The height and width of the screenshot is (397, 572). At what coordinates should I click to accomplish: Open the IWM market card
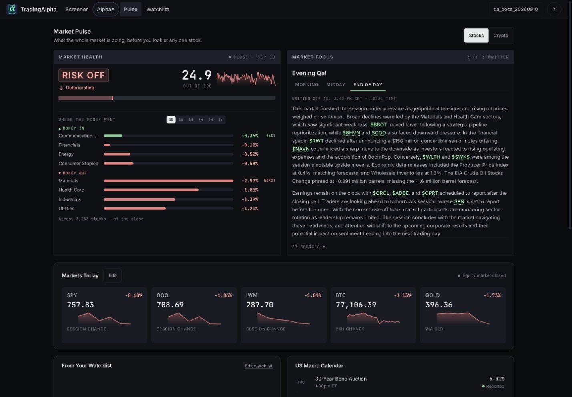coord(284,315)
